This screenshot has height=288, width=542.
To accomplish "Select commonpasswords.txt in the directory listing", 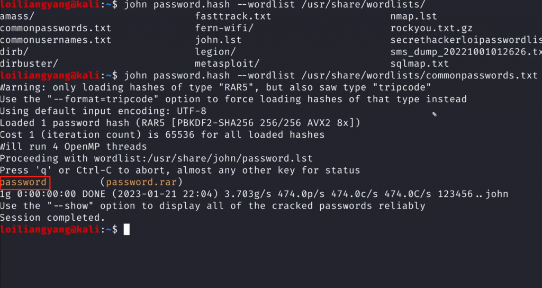I will point(56,28).
